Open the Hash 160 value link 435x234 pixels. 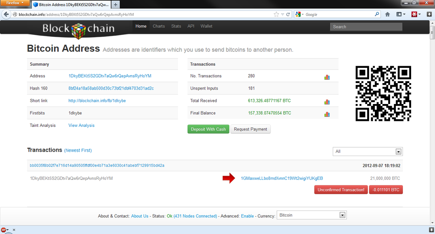(x=111, y=88)
